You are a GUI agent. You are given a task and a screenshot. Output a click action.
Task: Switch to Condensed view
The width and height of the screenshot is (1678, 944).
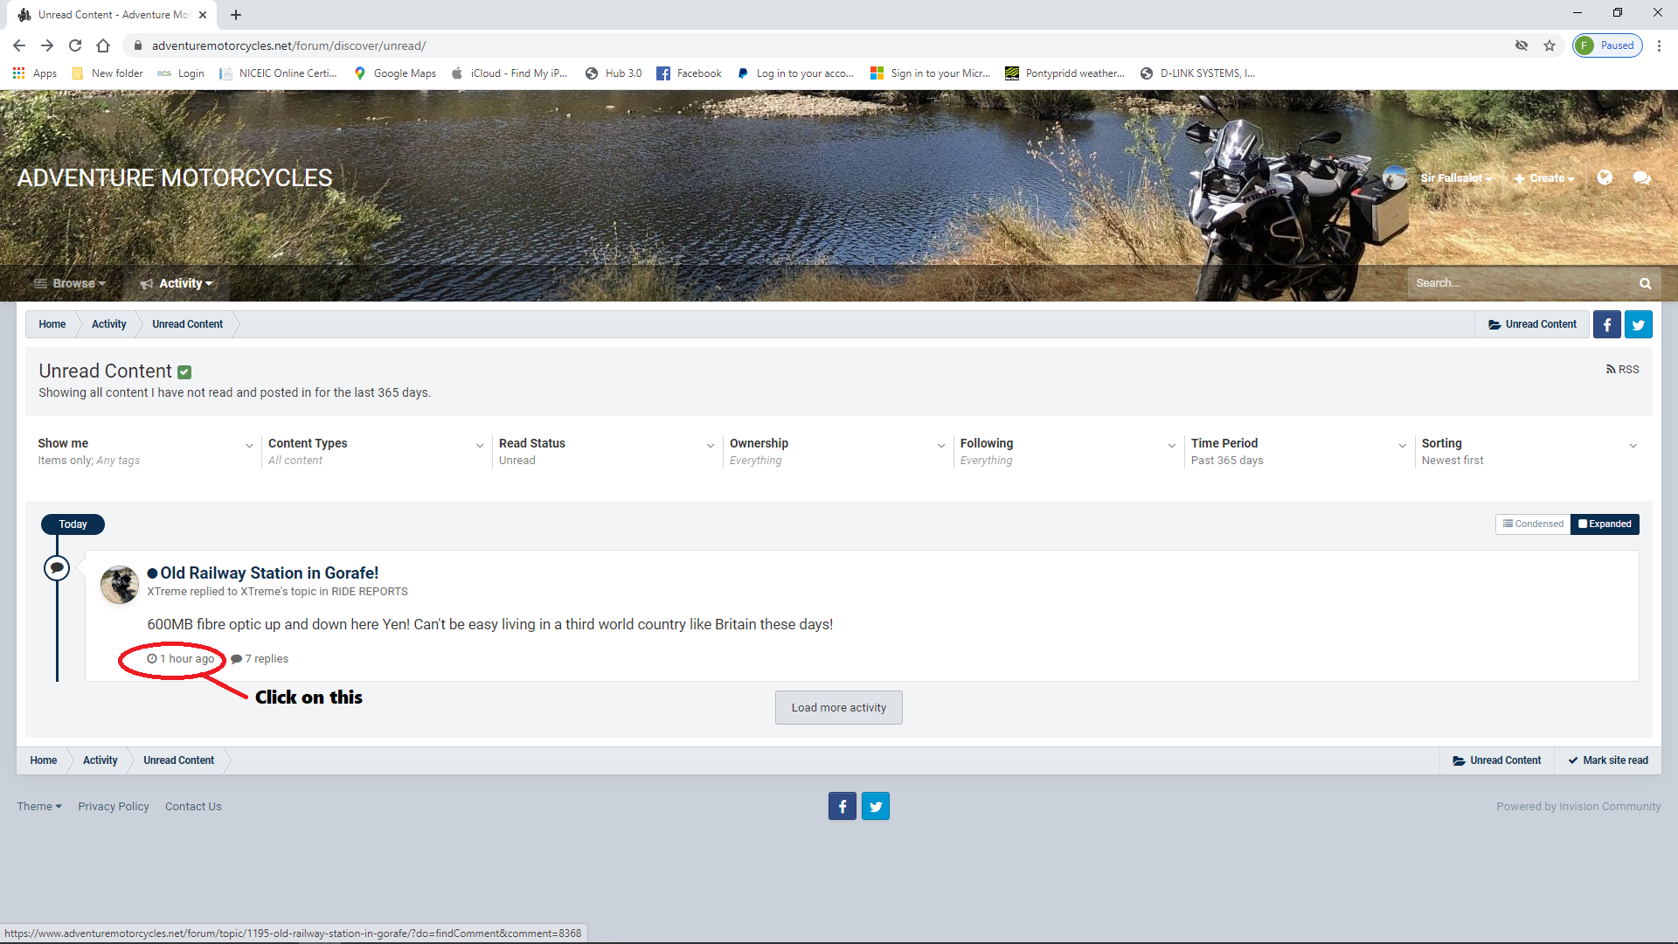coord(1533,524)
